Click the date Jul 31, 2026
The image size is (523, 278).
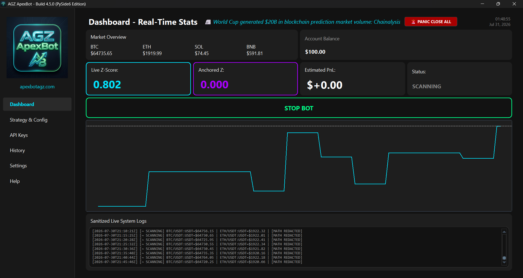[x=500, y=25]
